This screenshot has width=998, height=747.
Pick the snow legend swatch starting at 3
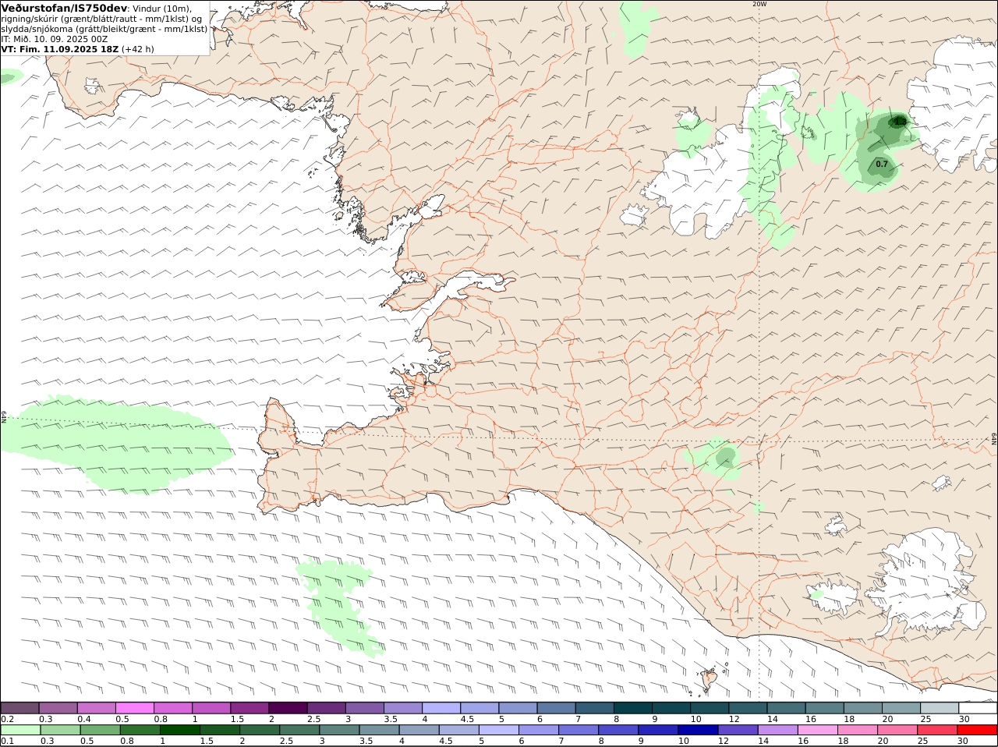coord(364,707)
